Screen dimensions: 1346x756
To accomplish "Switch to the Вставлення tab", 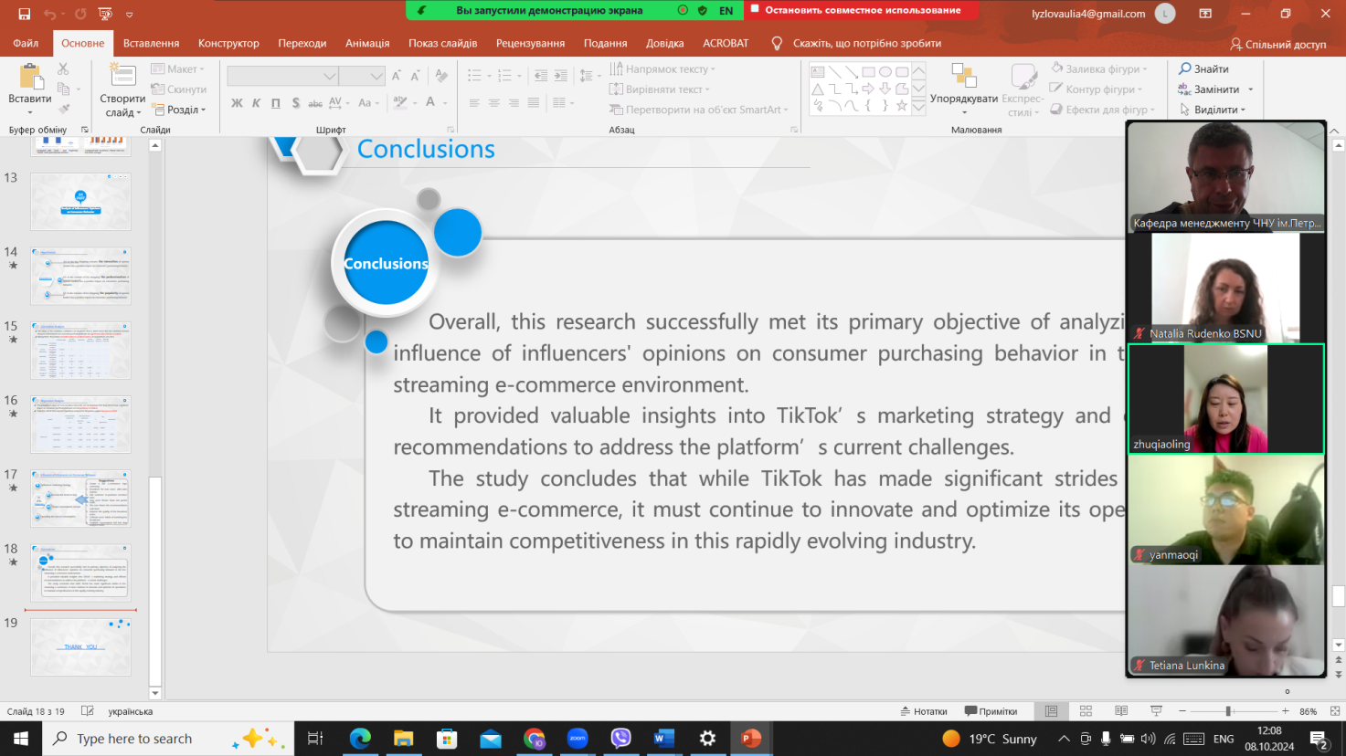I will pyautogui.click(x=151, y=43).
